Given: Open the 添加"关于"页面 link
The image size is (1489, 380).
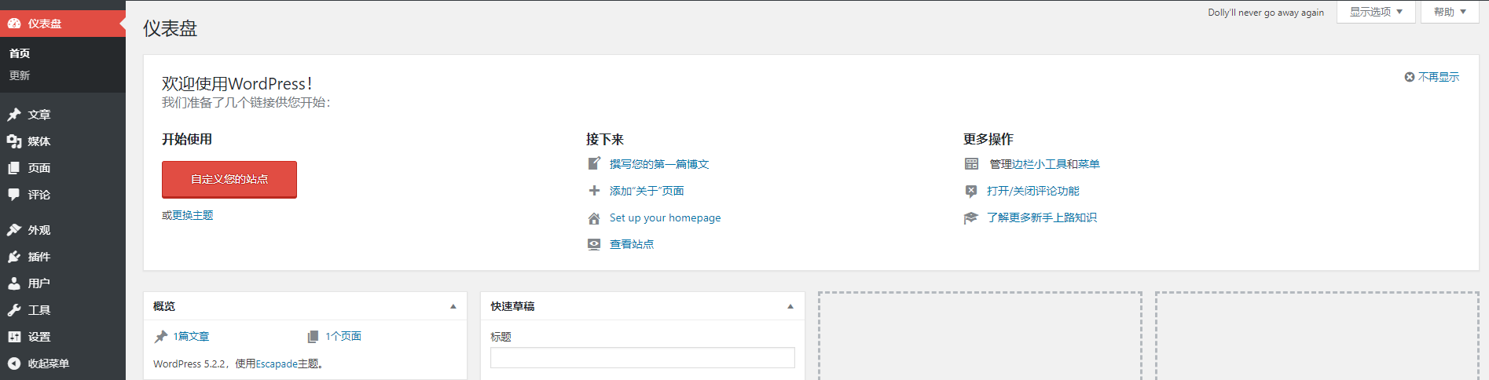Looking at the screenshot, I should [x=647, y=191].
